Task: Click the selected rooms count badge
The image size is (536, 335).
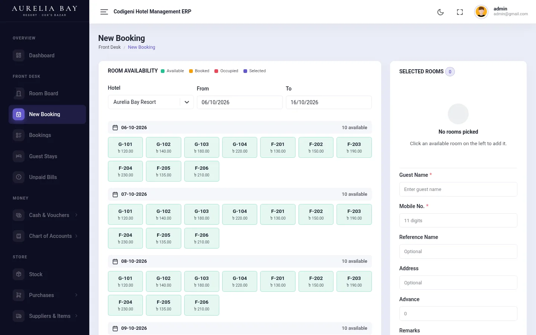Action: (x=450, y=71)
